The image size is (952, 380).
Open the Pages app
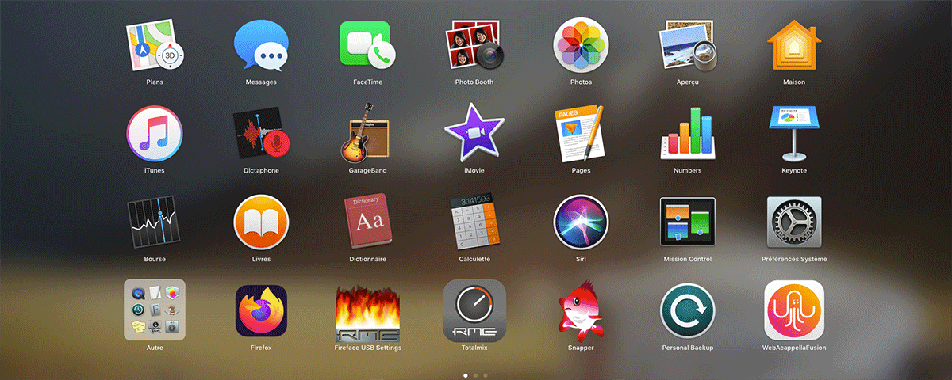coord(581,134)
